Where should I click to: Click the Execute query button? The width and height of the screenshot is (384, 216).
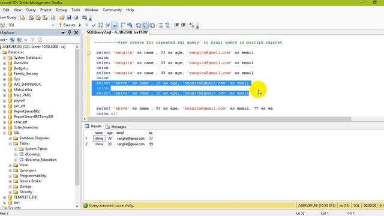tap(67, 25)
